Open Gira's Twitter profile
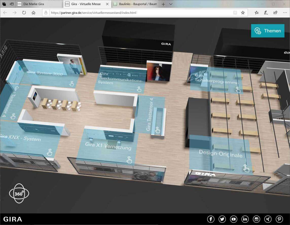The image size is (290, 225). pos(222,219)
